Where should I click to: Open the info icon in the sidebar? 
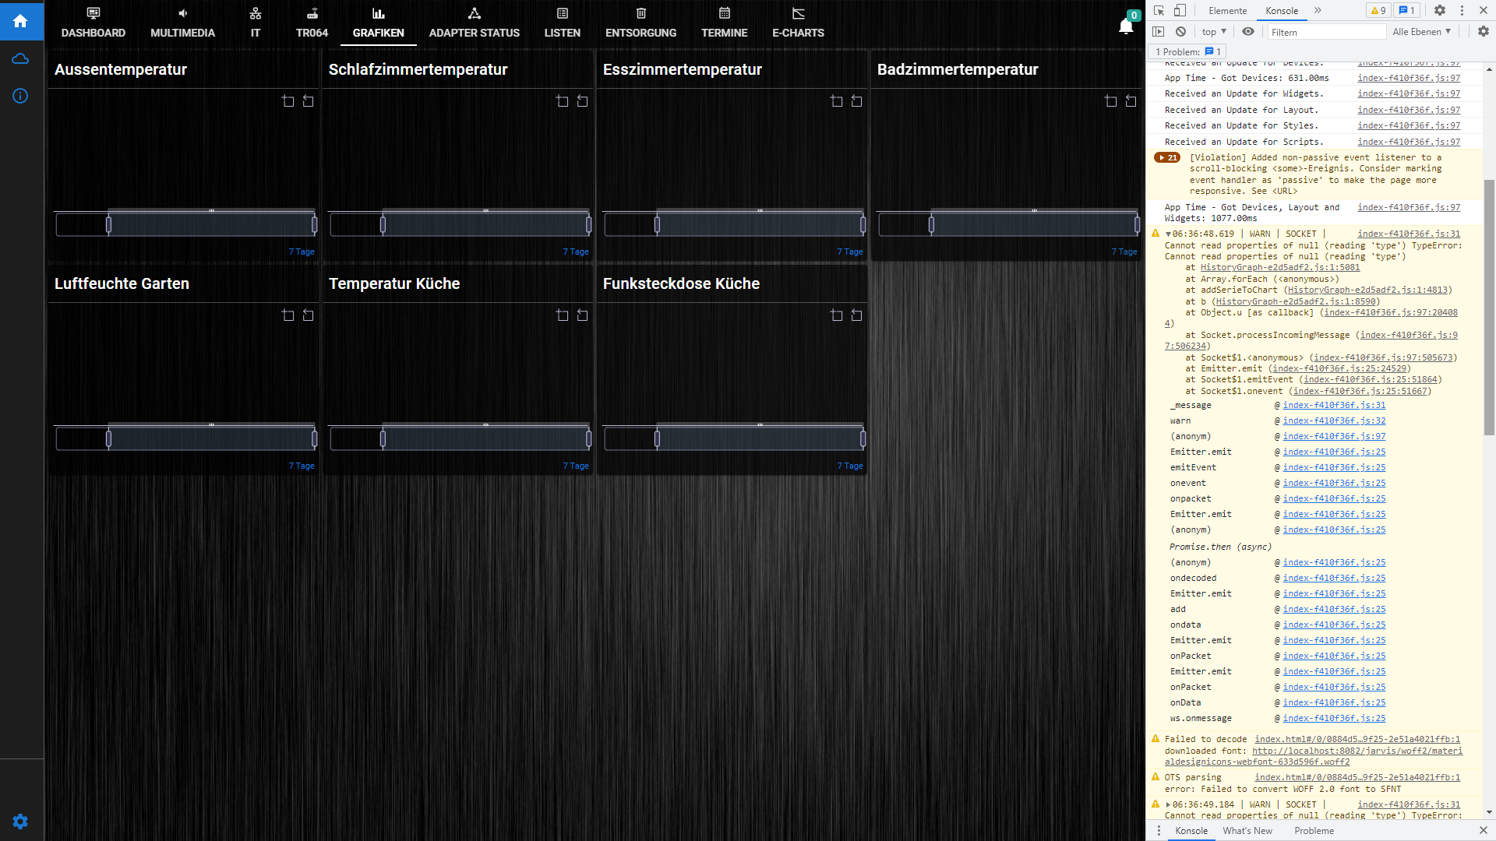coord(21,96)
